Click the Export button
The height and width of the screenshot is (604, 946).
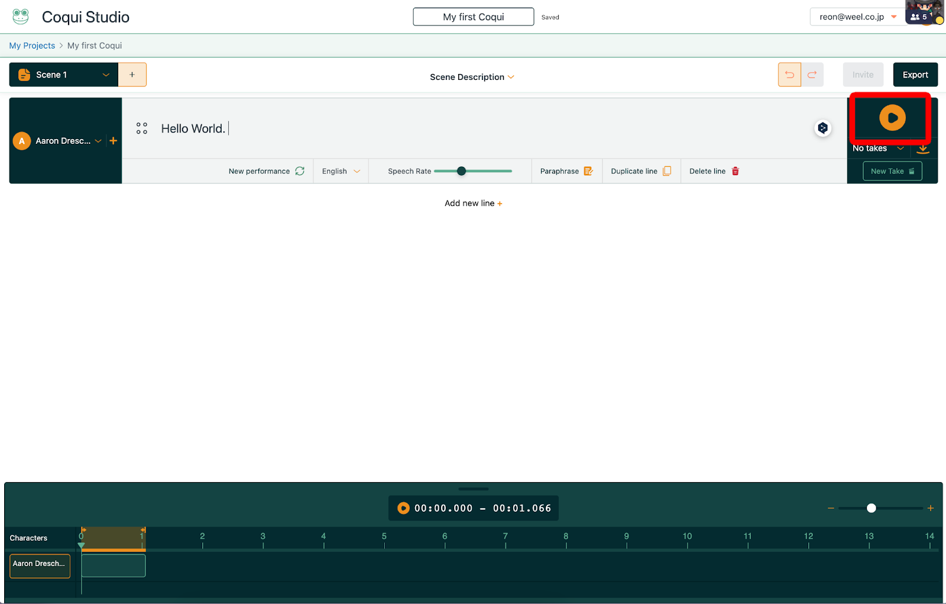(915, 75)
